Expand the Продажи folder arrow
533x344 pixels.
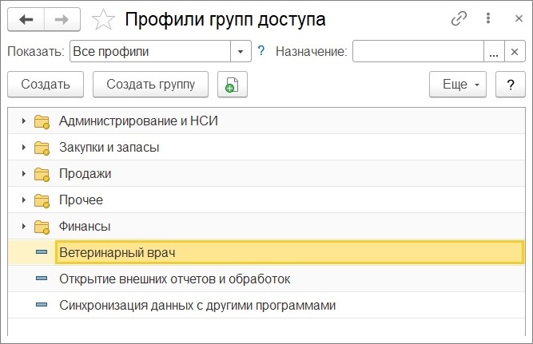coord(23,173)
